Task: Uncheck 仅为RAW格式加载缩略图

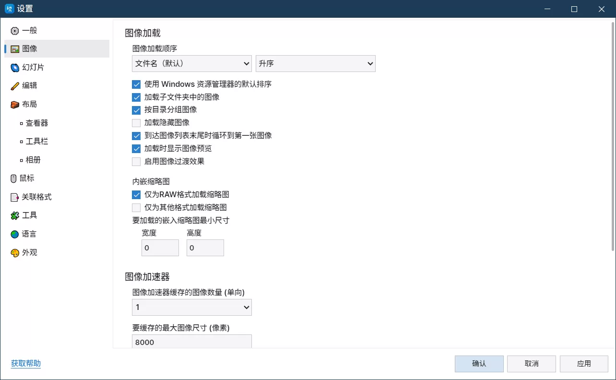Action: click(136, 194)
